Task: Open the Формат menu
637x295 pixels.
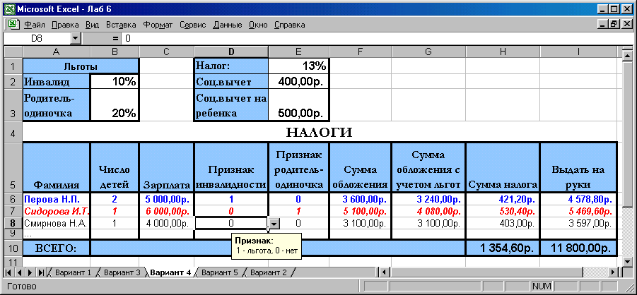Action: click(158, 25)
